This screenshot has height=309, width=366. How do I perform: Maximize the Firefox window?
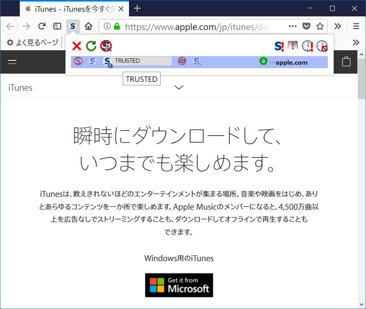[332, 9]
